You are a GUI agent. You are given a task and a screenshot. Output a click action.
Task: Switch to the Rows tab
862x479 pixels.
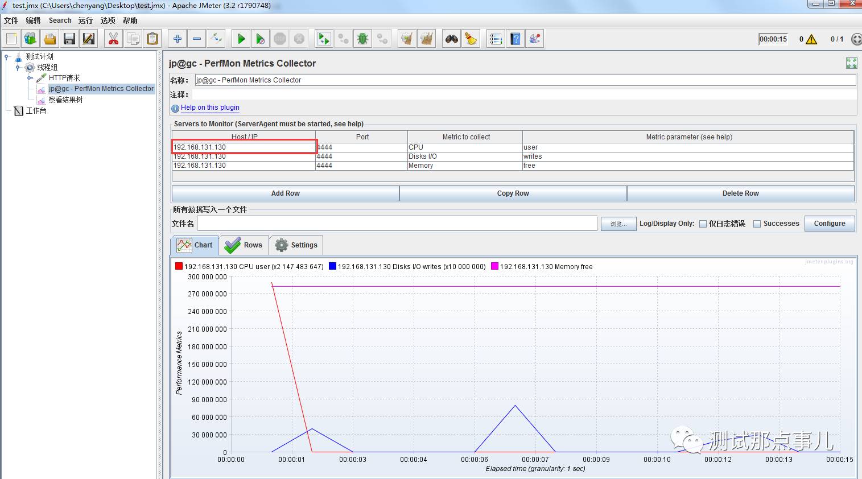(x=244, y=245)
